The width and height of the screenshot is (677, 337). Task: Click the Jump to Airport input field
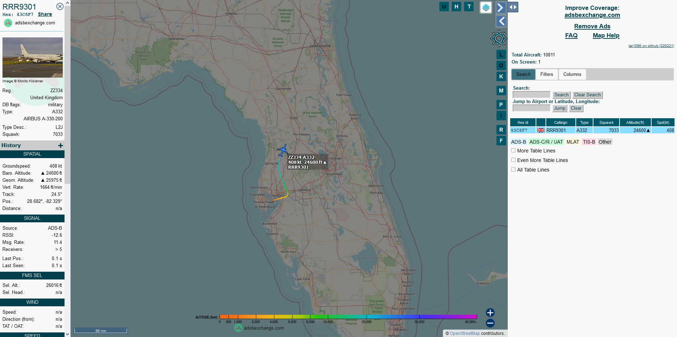[531, 108]
